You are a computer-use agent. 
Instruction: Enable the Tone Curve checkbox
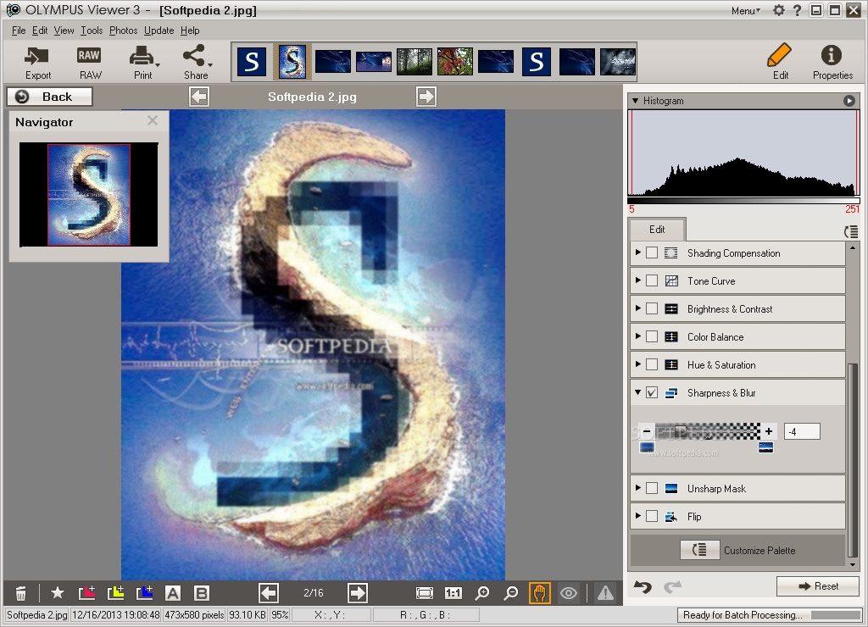click(652, 280)
